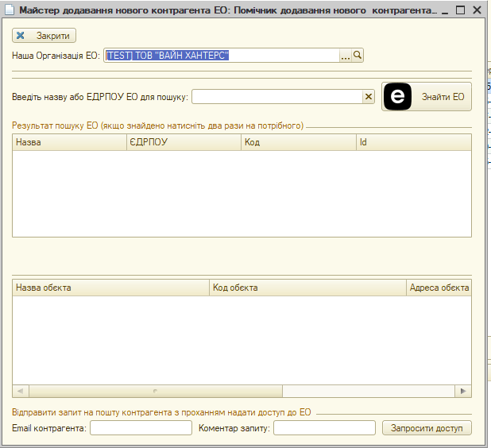The image size is (491, 448).
Task: Click the Код column header
Action: click(299, 142)
